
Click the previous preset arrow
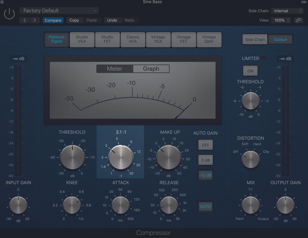[24, 20]
